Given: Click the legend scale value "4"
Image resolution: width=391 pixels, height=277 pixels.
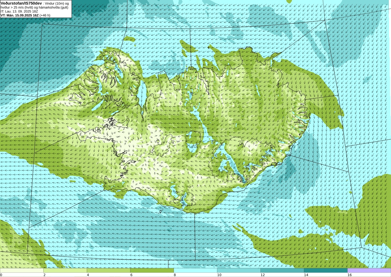Looking at the screenshot, I should click(x=88, y=275).
